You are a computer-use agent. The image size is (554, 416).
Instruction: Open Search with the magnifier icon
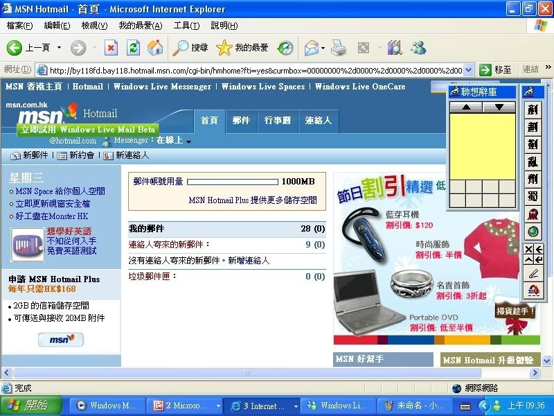point(180,48)
